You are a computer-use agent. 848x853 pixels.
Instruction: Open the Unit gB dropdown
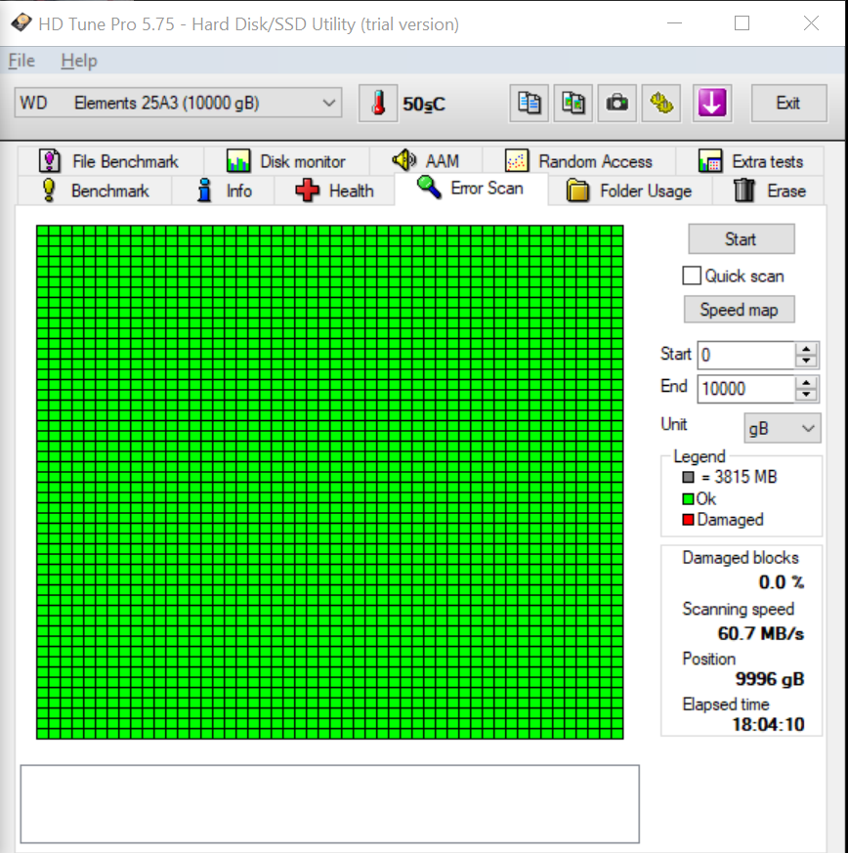(783, 428)
